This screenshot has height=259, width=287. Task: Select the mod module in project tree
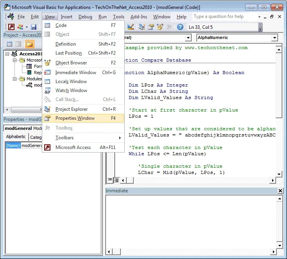[x=34, y=85]
